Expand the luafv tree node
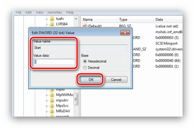Image resolution: width=194 pixels, height=128 pixels. coord(47,19)
